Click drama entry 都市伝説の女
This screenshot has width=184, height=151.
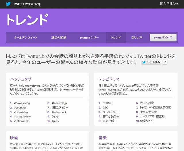coord(111,117)
